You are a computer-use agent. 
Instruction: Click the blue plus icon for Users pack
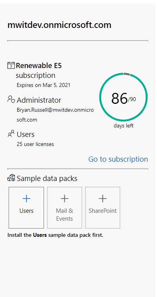[26, 198]
